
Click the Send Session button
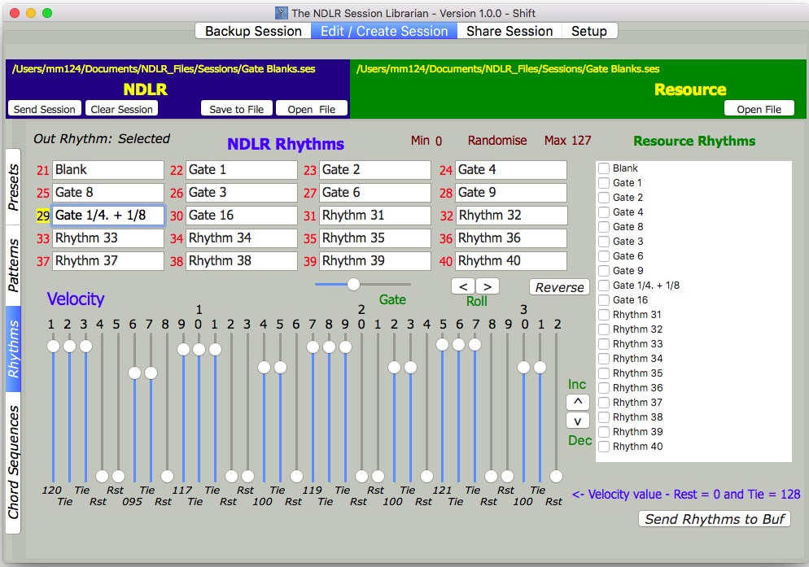45,109
